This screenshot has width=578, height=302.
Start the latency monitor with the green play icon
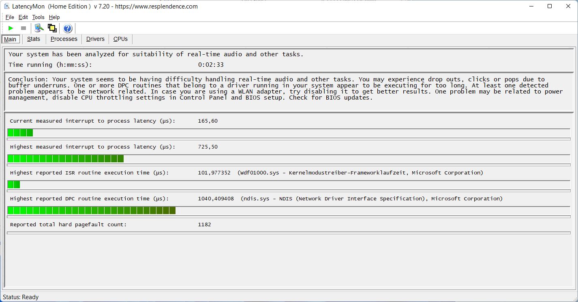(x=11, y=28)
